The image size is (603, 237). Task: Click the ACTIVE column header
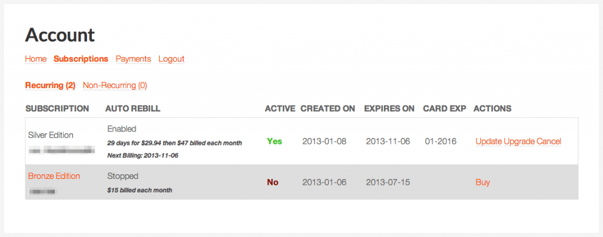click(280, 109)
